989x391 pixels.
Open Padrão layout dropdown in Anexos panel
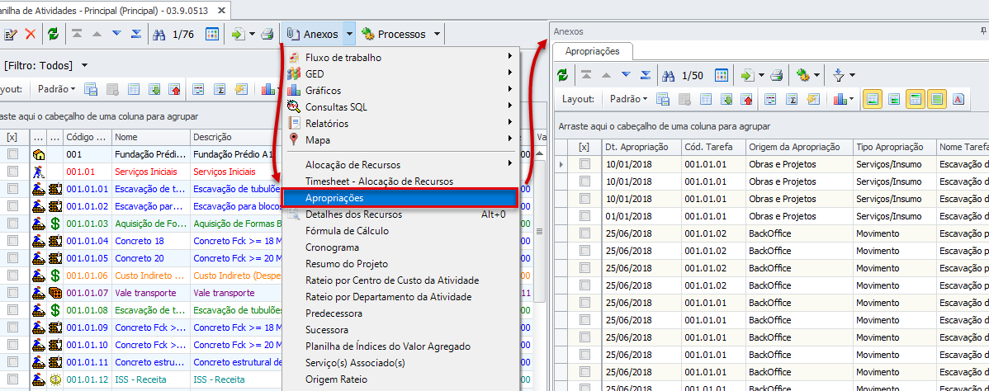coord(628,99)
